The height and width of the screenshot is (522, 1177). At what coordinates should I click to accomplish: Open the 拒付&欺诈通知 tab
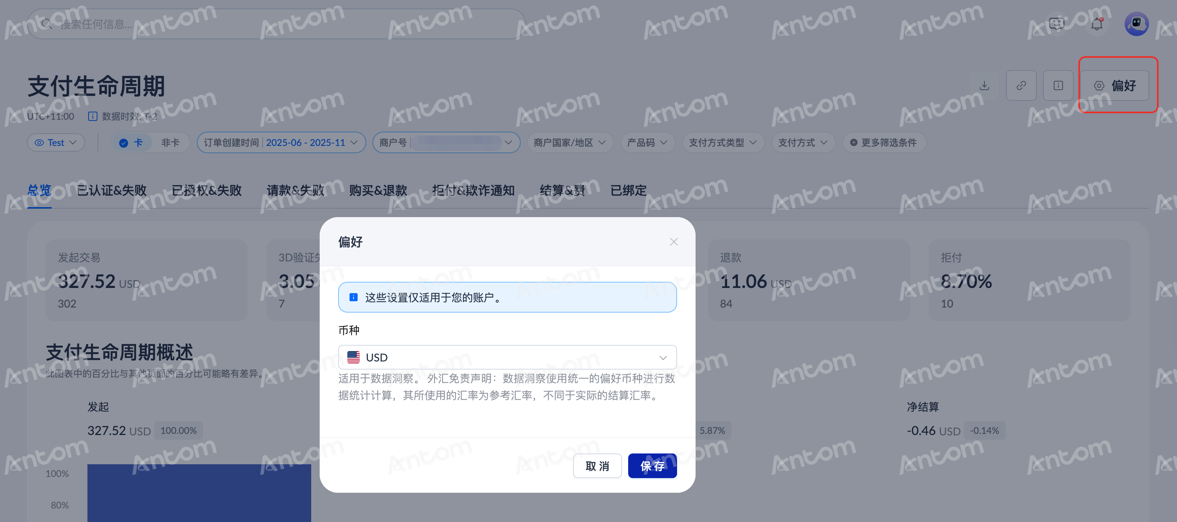click(x=473, y=190)
